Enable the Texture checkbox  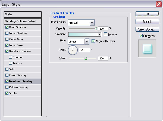(x=10, y=63)
